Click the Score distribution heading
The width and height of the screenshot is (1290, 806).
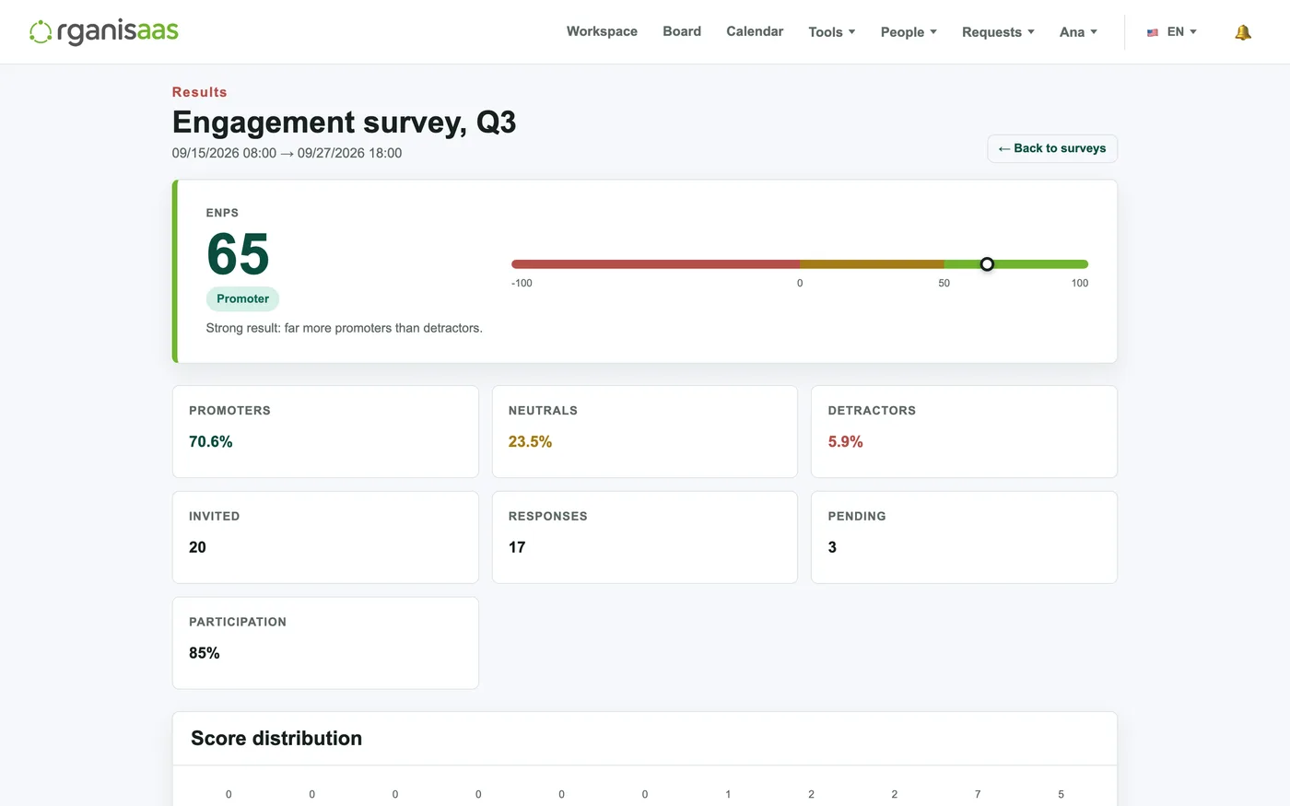coord(276,738)
